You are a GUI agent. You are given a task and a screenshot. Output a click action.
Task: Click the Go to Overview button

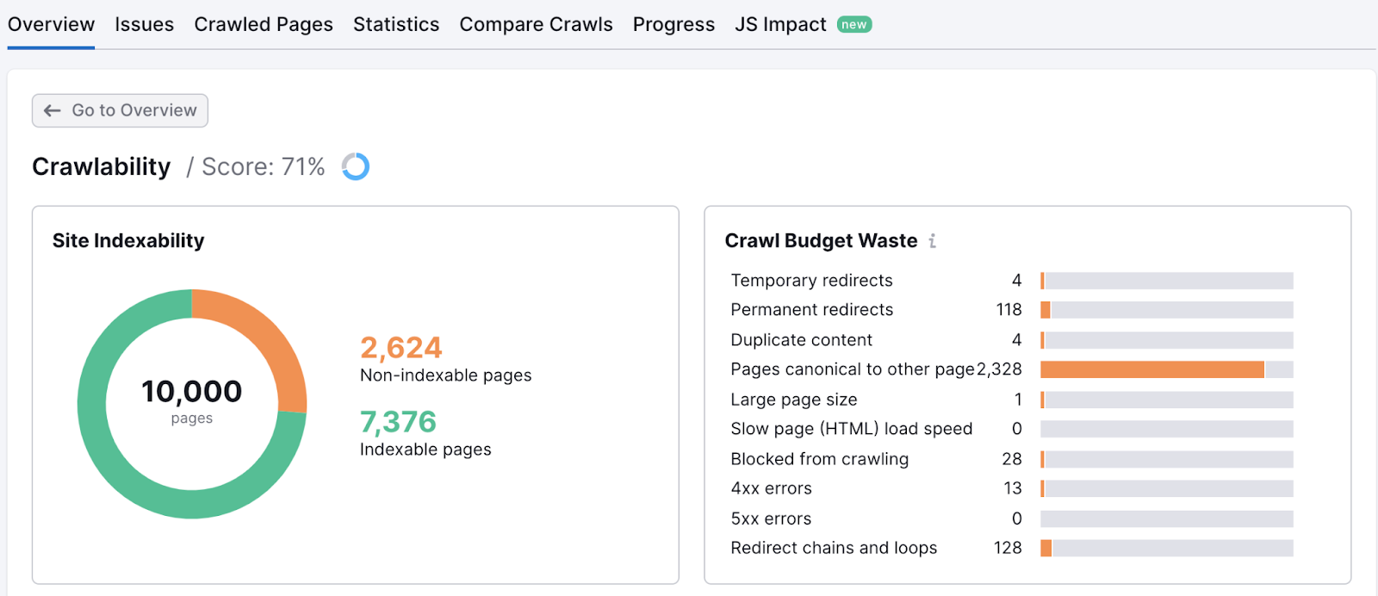click(x=120, y=110)
